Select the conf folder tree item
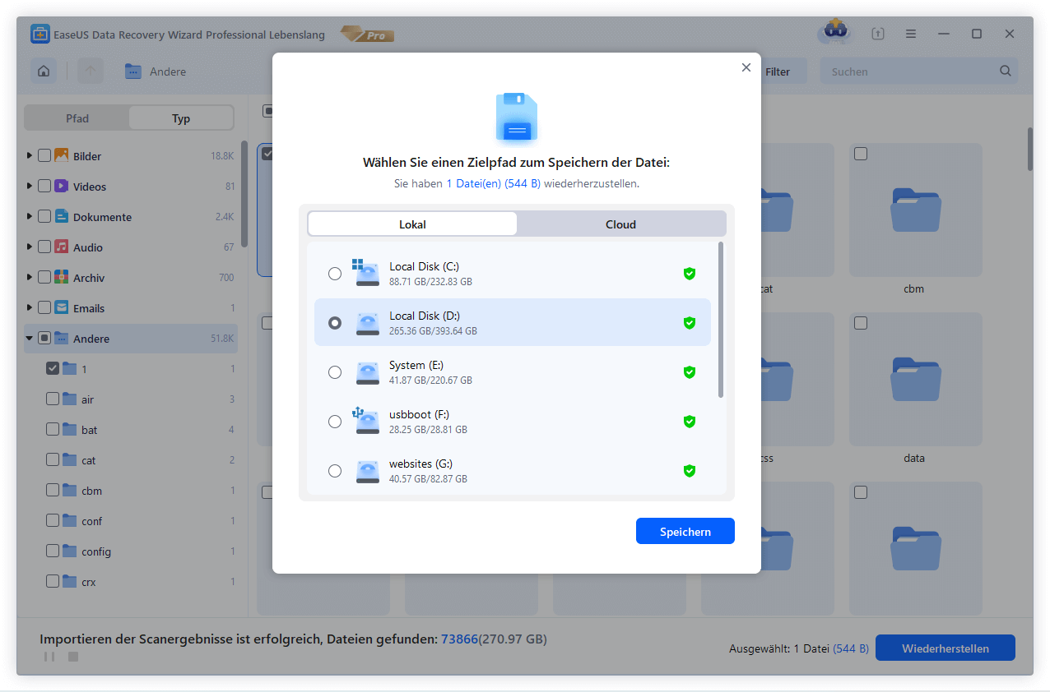Image resolution: width=1050 pixels, height=692 pixels. pos(132,521)
